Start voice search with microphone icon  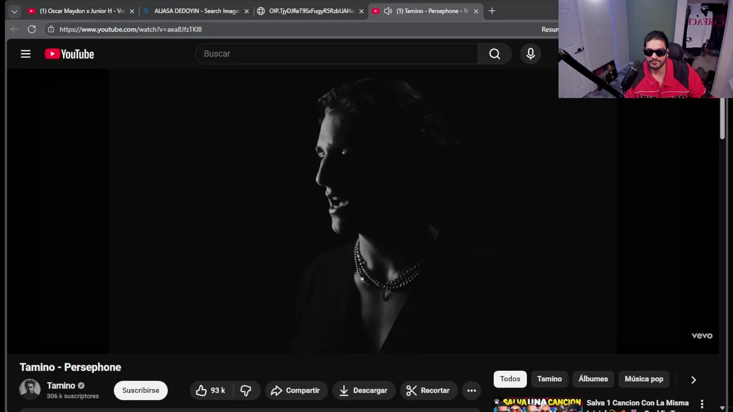(x=531, y=54)
